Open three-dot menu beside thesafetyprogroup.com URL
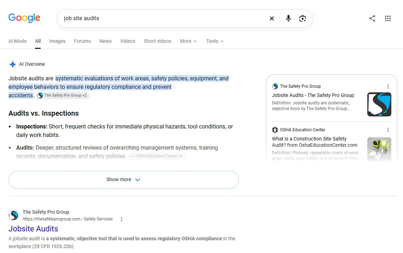Screen dimensions: 403x253 (x=122, y=219)
